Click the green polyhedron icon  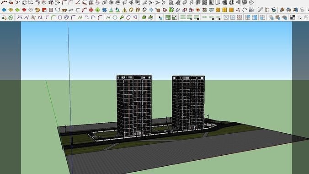pos(11,17)
